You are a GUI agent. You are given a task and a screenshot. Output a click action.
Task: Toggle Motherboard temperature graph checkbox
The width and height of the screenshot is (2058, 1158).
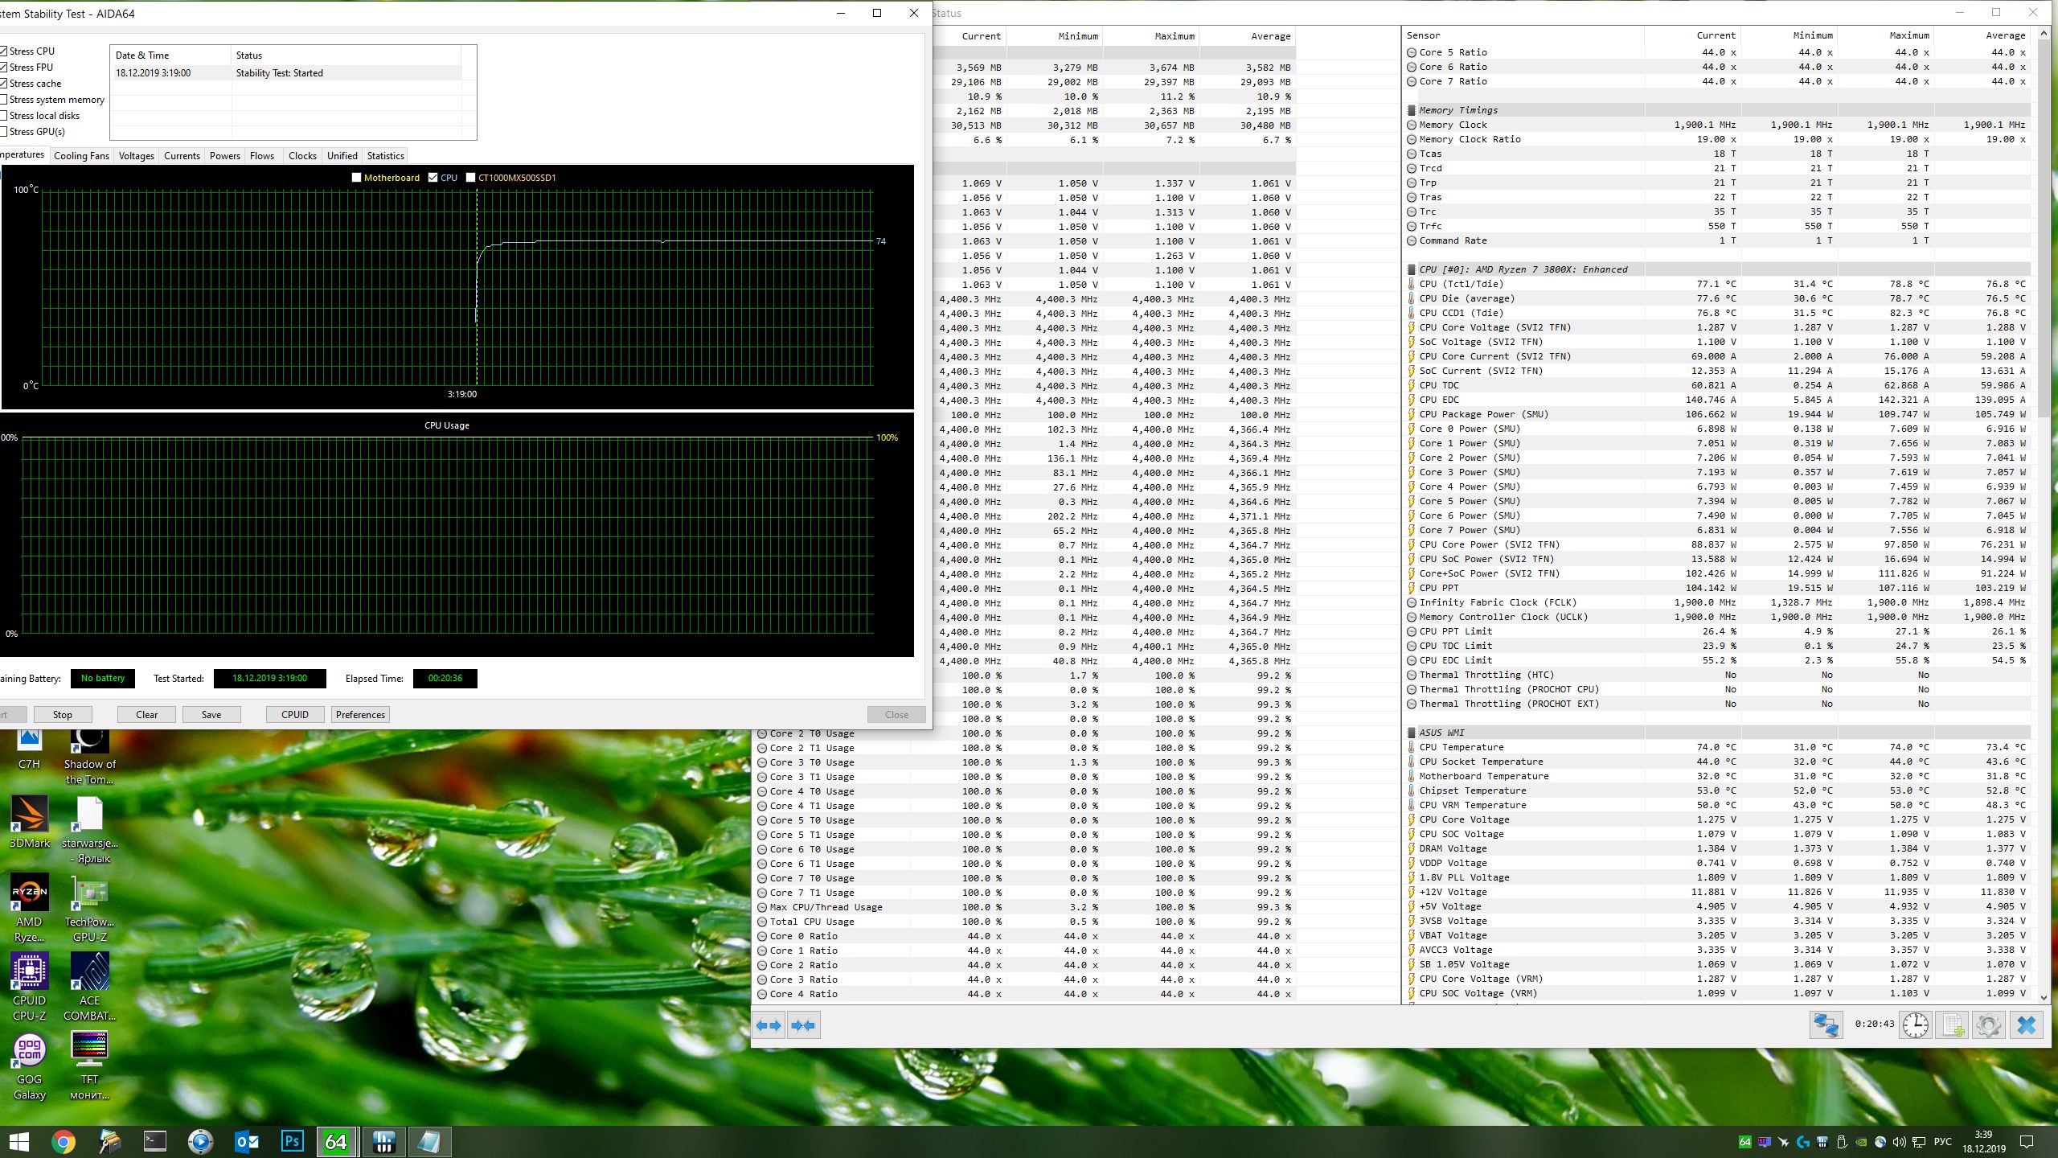356,178
